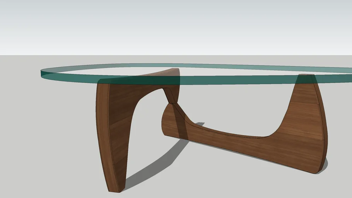Click the narrow pivot joint connecting both wood pieces
Screen dimensions: 352x198
pyautogui.click(x=171, y=99)
